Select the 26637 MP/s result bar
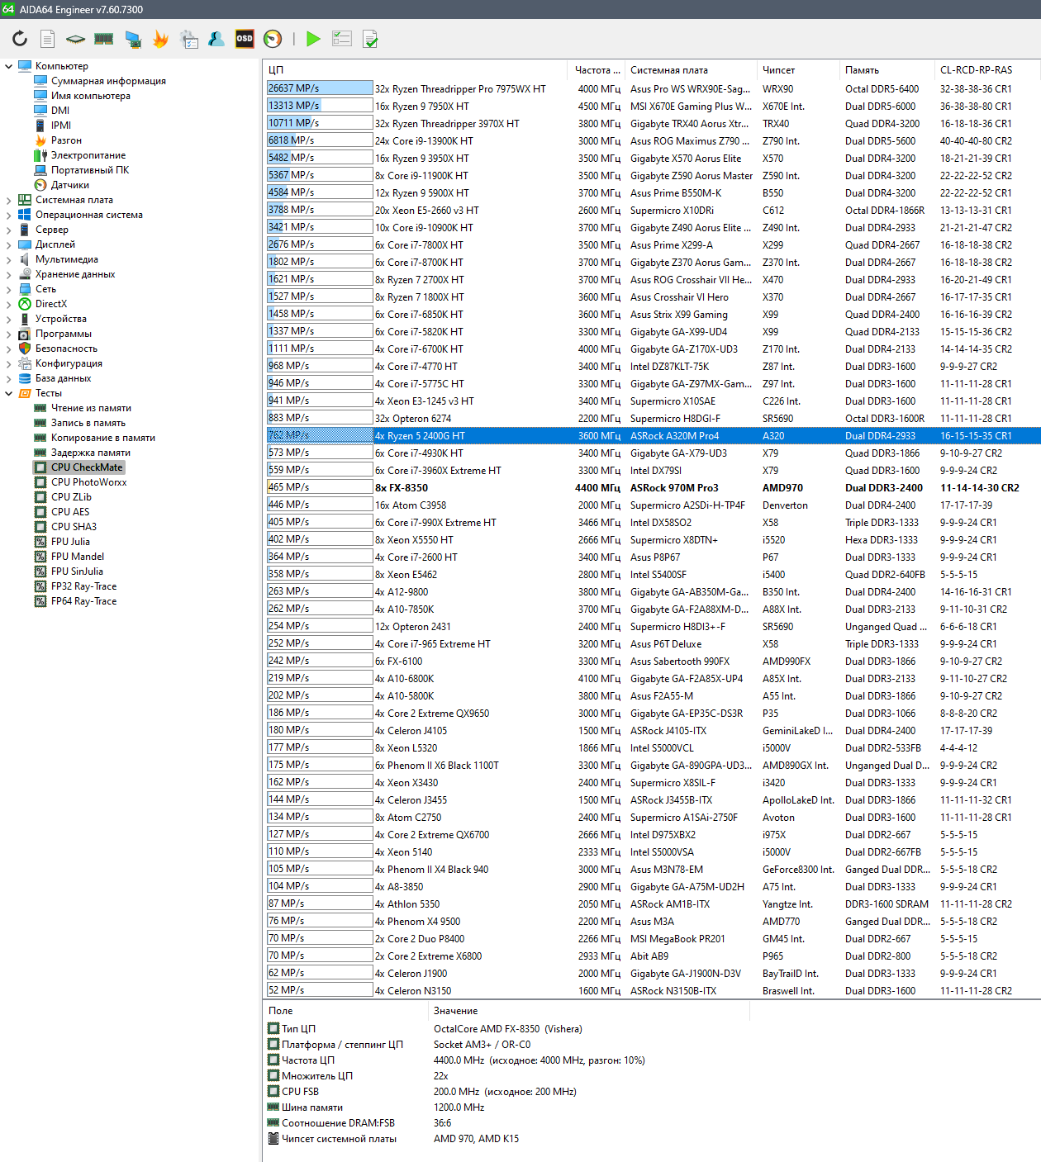Viewport: 1041px width, 1162px height. point(320,88)
